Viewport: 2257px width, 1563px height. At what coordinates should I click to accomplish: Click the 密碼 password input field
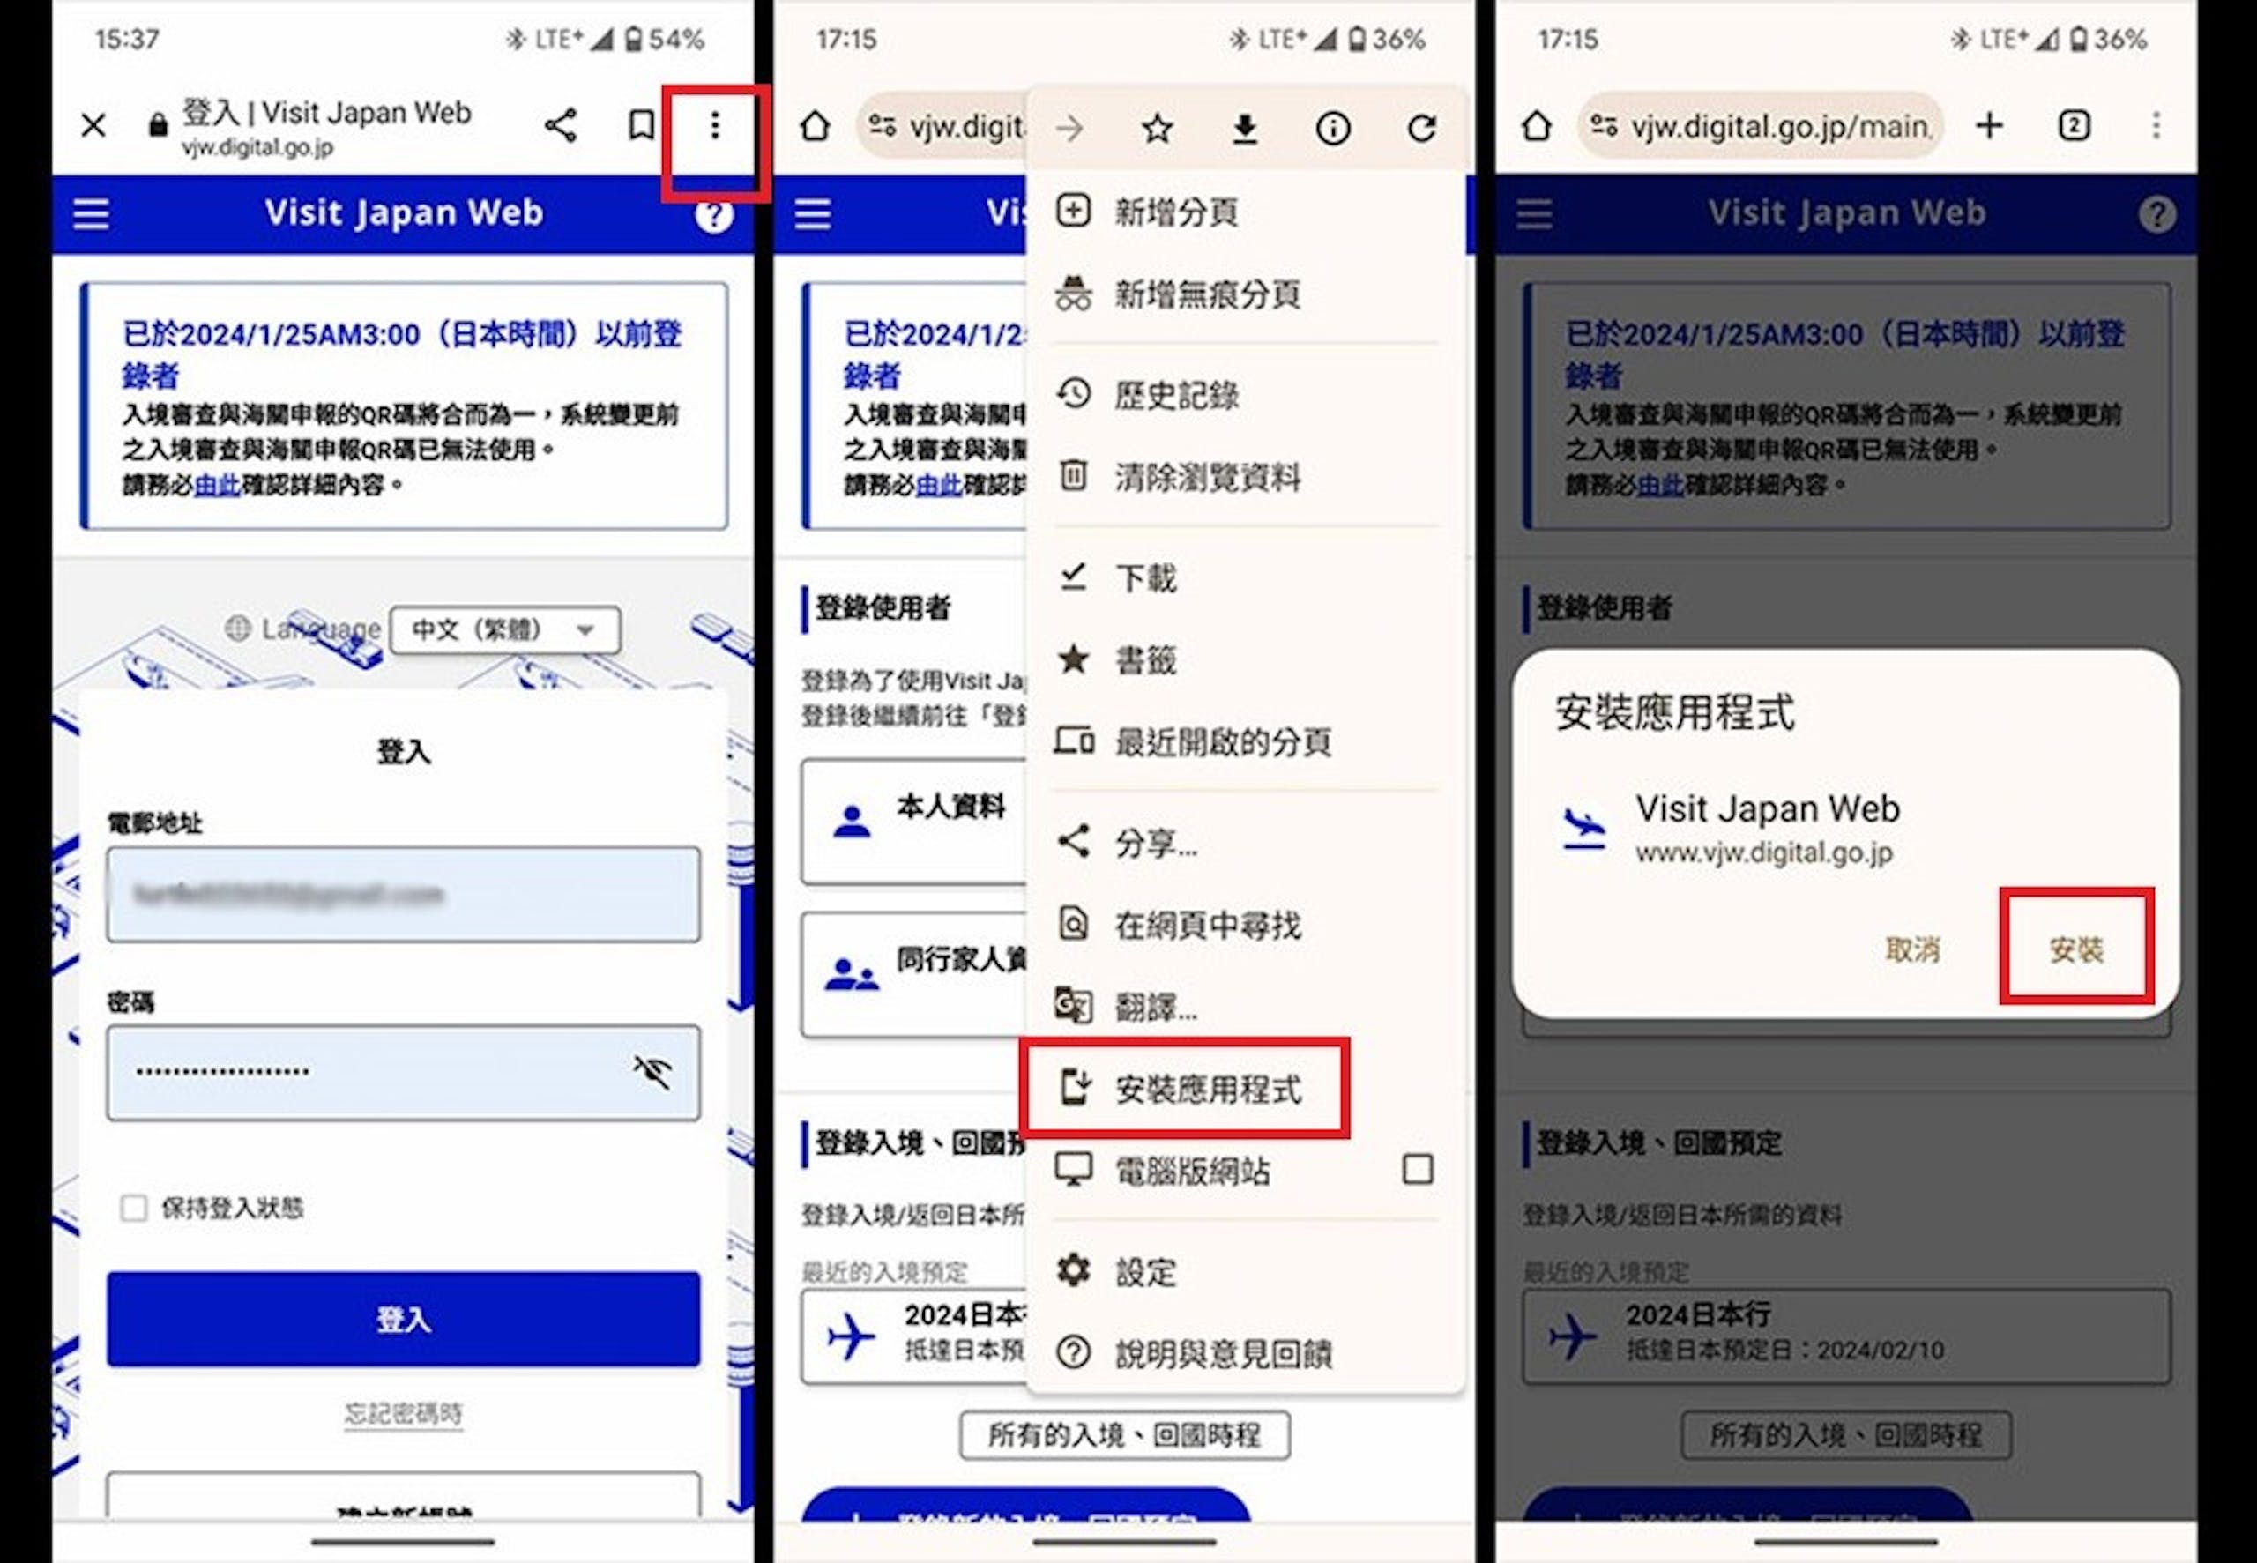pyautogui.click(x=404, y=1072)
